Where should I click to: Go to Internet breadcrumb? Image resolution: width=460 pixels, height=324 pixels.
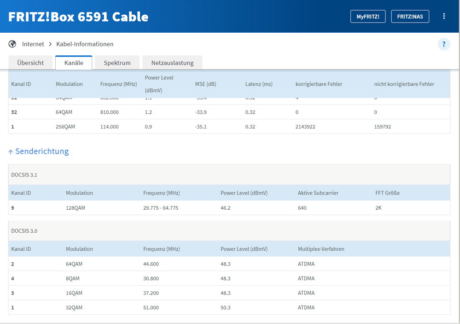pyautogui.click(x=33, y=44)
